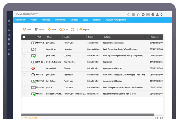
Task: Sort by the Subject column header
Action: click(107, 37)
